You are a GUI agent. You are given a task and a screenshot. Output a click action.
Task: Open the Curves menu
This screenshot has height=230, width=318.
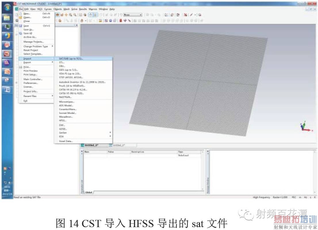[x=48, y=9]
